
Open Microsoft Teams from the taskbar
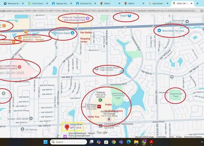click(x=121, y=142)
